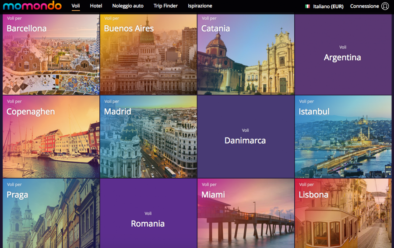
Task: Click the Connessione login link
Action: point(364,7)
